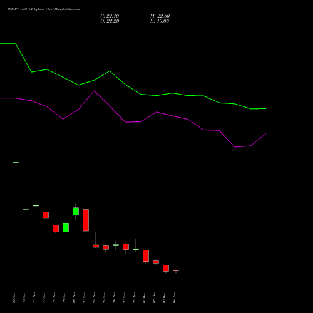Viewport: 313px width, 313px height.
Task: Click the red candle above 01 Dec
Action: coord(146,255)
